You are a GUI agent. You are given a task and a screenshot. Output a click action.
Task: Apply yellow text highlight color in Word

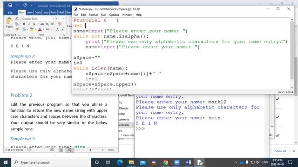tap(32, 29)
